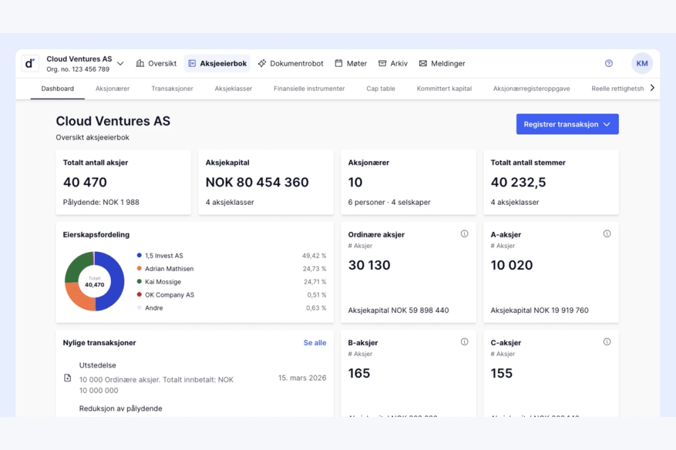Open the Dokumentrobot menu item

click(x=290, y=64)
